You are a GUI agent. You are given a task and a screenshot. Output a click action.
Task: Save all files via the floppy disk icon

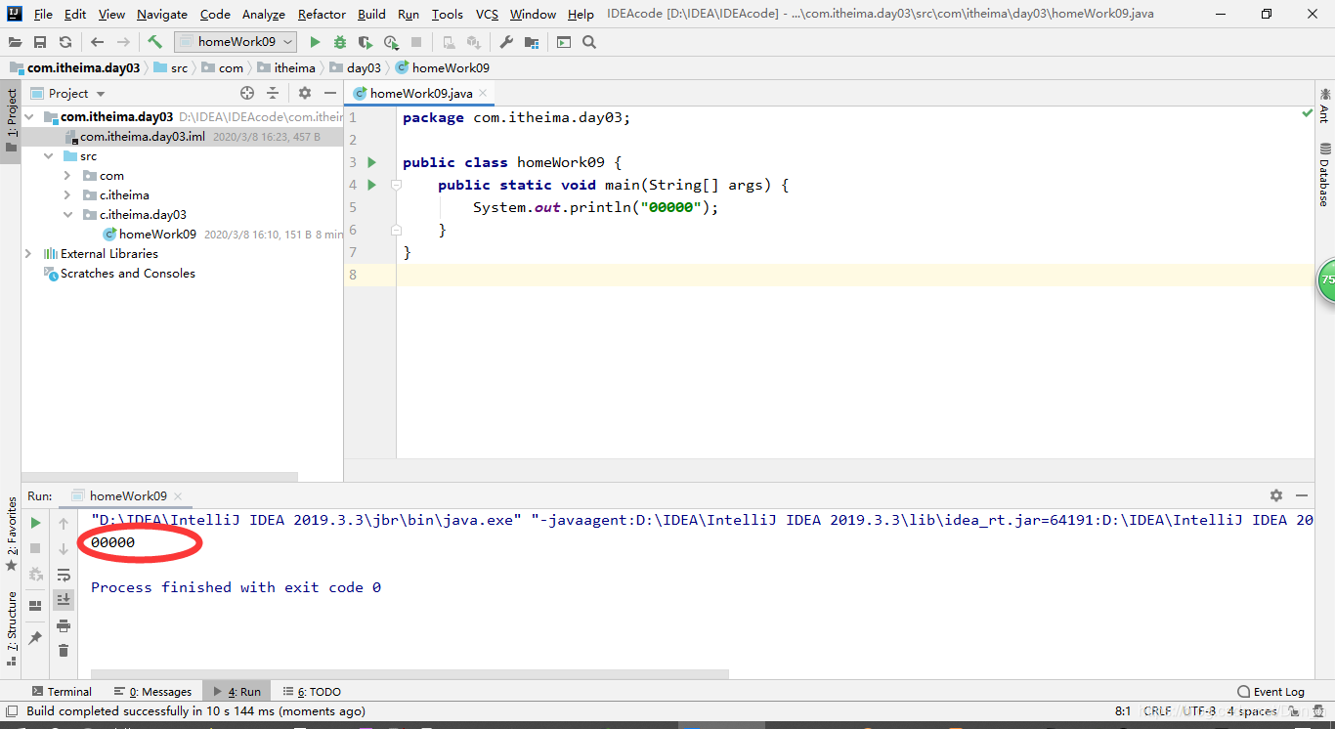tap(40, 42)
